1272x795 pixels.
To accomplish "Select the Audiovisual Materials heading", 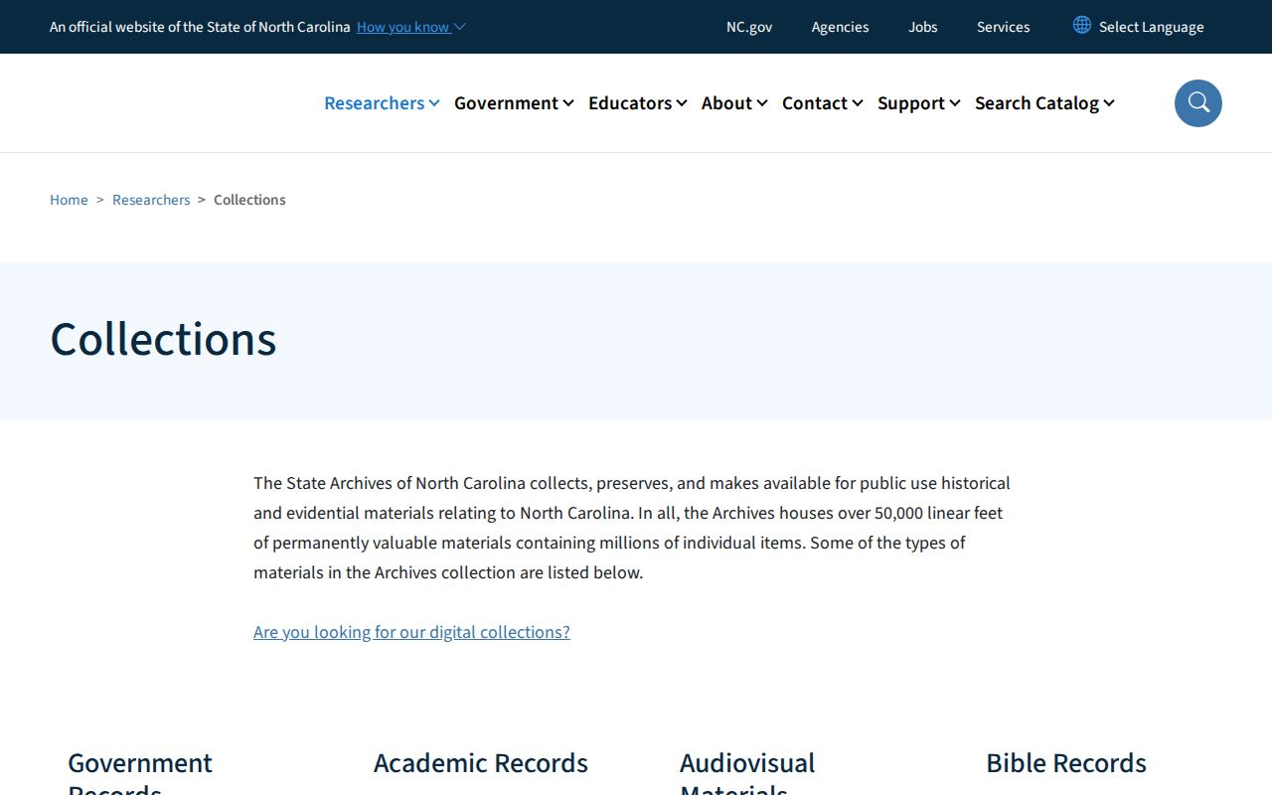I will (x=747, y=771).
